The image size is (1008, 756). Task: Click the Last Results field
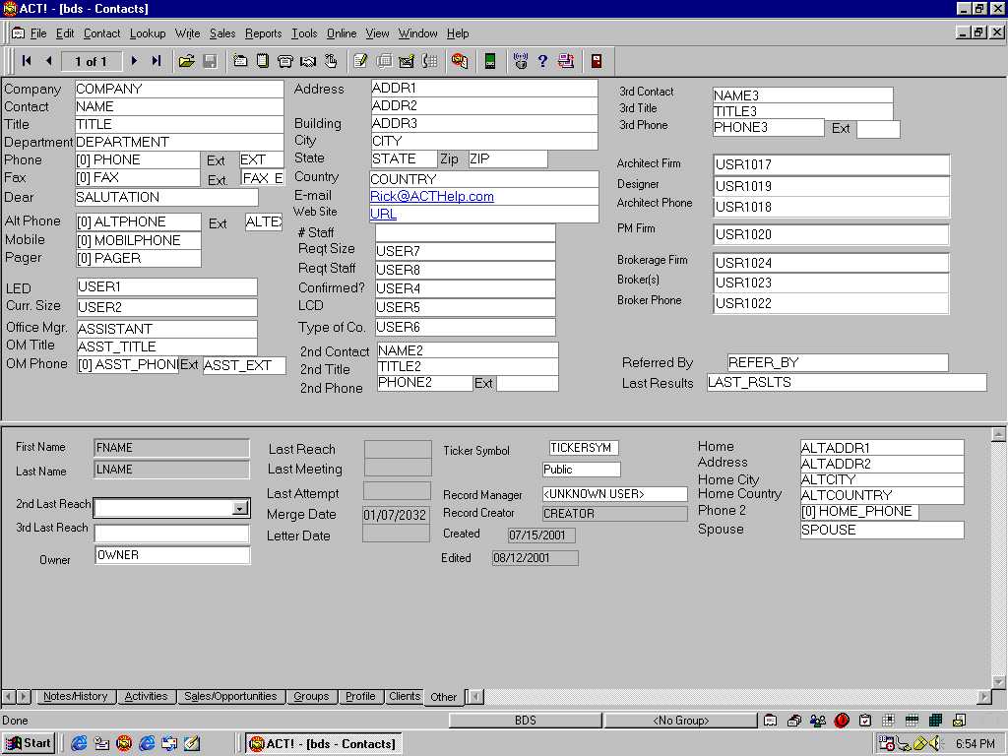tap(847, 383)
